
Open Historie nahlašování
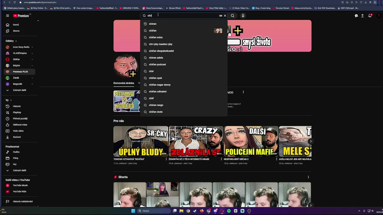tap(20, 202)
